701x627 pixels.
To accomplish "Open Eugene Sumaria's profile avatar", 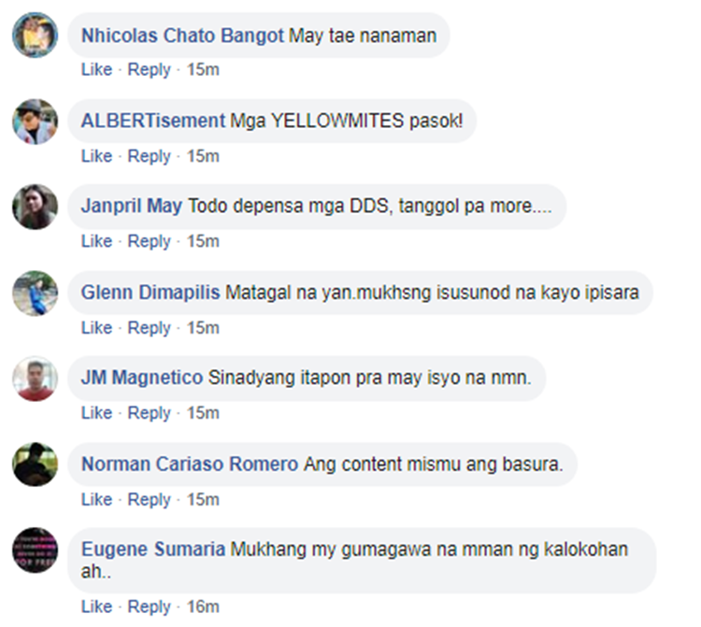I will coord(35,550).
